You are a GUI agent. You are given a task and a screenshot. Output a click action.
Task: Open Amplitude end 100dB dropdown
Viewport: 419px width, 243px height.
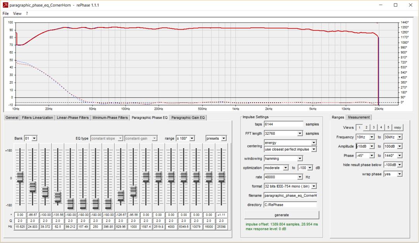tap(400, 146)
